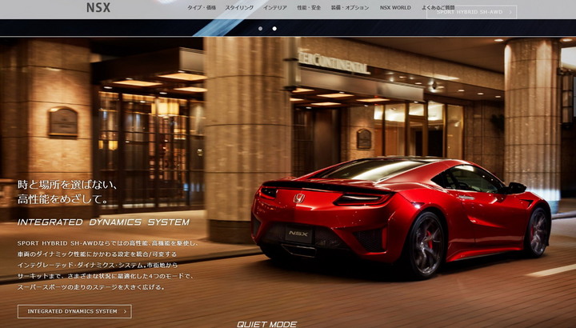Click the NSX logo in header

(98, 7)
